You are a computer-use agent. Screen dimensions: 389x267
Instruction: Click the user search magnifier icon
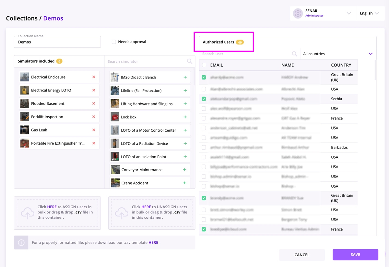pyautogui.click(x=294, y=54)
